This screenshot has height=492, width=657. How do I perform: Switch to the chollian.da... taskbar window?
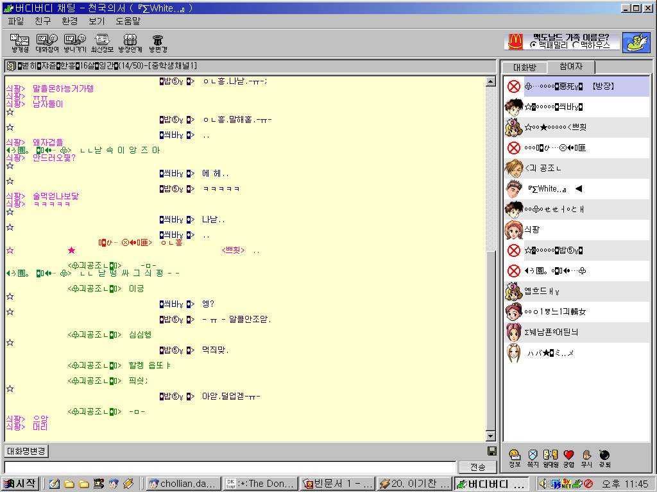(x=183, y=484)
